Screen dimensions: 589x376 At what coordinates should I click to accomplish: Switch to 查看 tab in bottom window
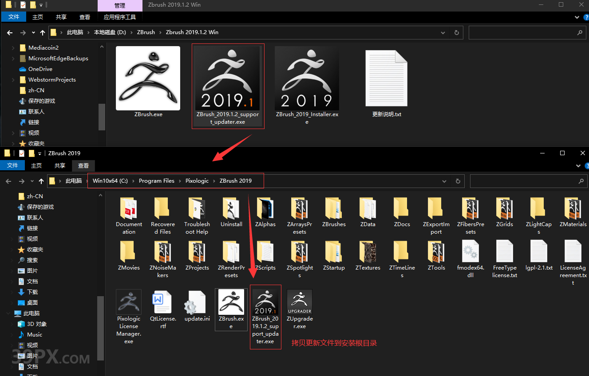pyautogui.click(x=83, y=165)
